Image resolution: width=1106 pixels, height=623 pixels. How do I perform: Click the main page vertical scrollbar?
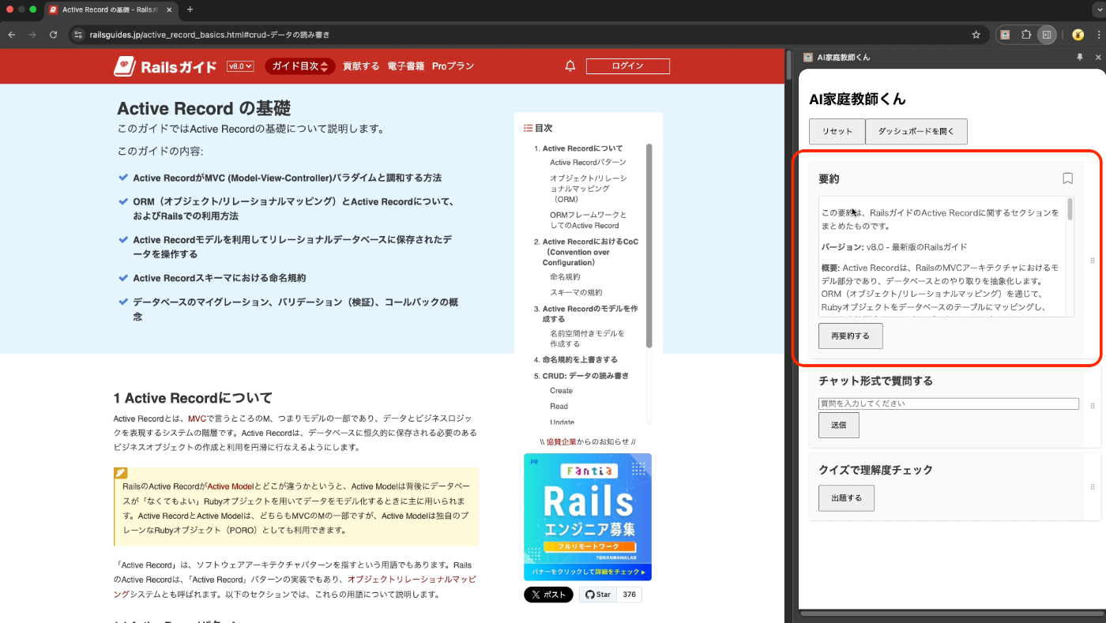tap(787, 65)
